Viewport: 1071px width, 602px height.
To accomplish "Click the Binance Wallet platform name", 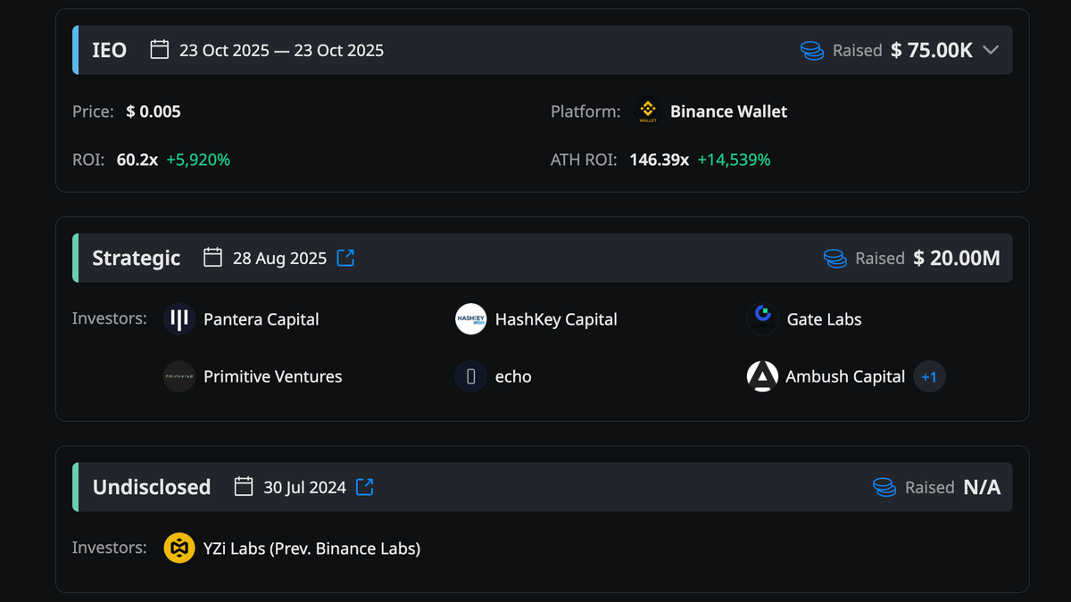I will (728, 111).
